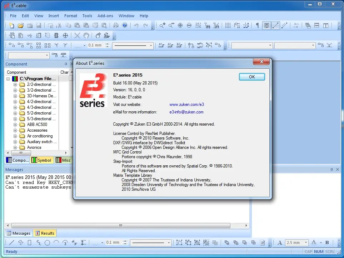
Task: Toggle the paragraph mark (¶) icon
Action: coord(257,25)
